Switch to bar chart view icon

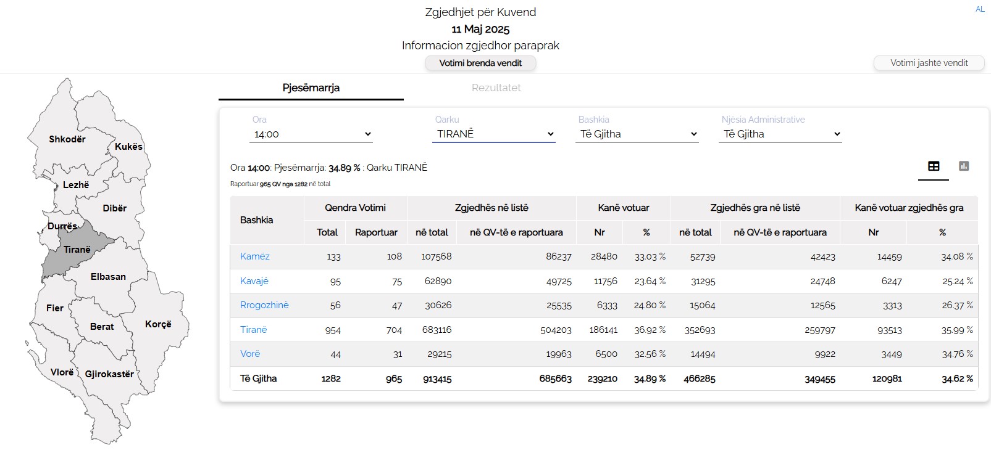coord(963,166)
